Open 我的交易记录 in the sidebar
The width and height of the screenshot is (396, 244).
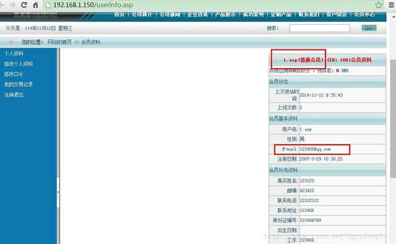[x=19, y=85]
